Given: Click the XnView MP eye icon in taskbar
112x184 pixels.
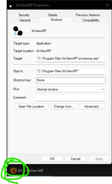Looking at the screenshot, I should tap(14, 170).
